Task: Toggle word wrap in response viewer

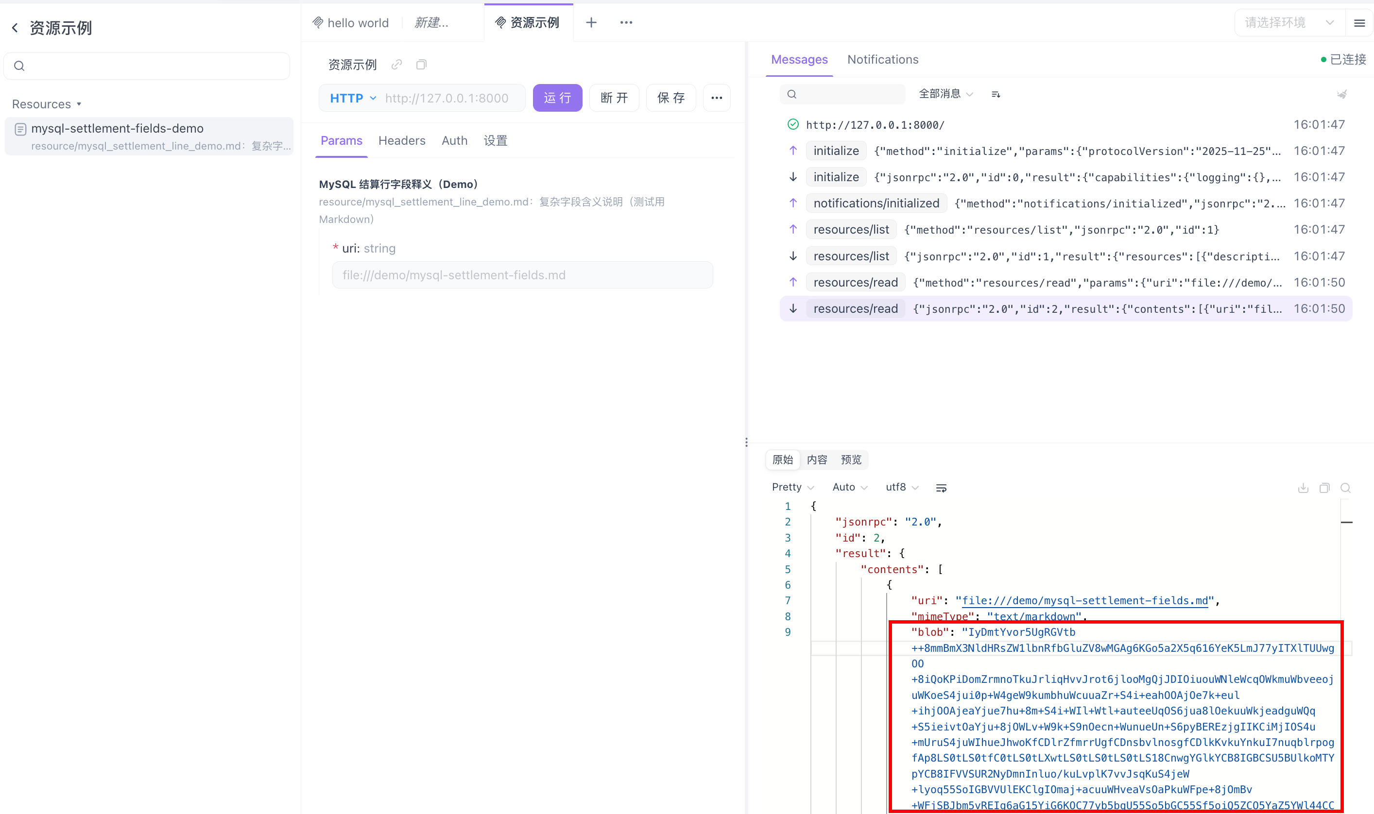Action: [x=941, y=488]
